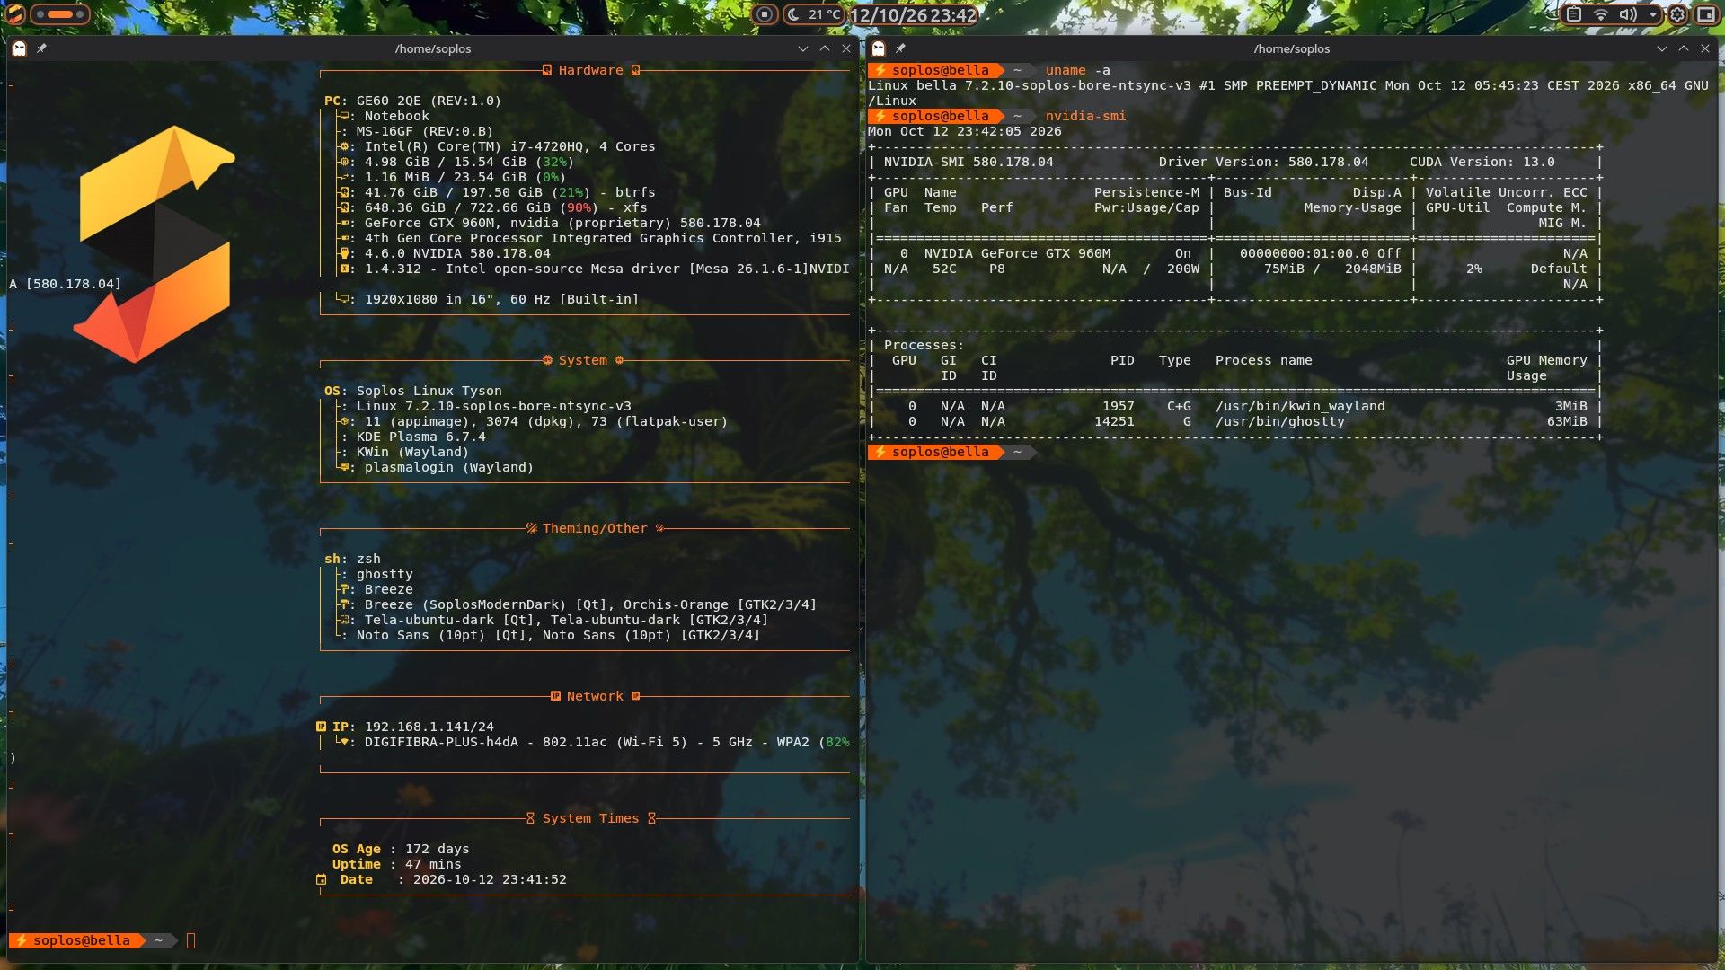Click the round stop icon beside the weather widget
The image size is (1725, 970).
pyautogui.click(x=764, y=14)
